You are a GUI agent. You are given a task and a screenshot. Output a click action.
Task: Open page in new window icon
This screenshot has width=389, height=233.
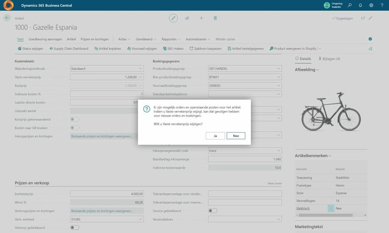363,18
